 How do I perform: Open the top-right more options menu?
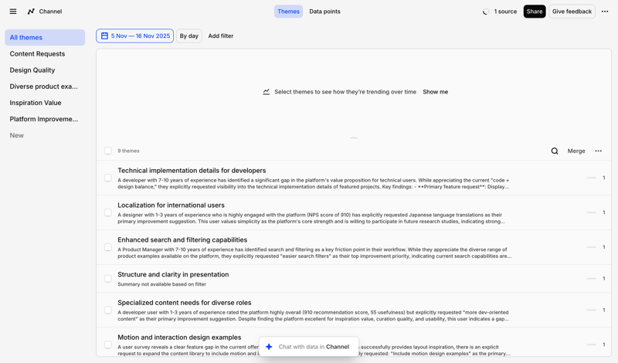coord(605,12)
